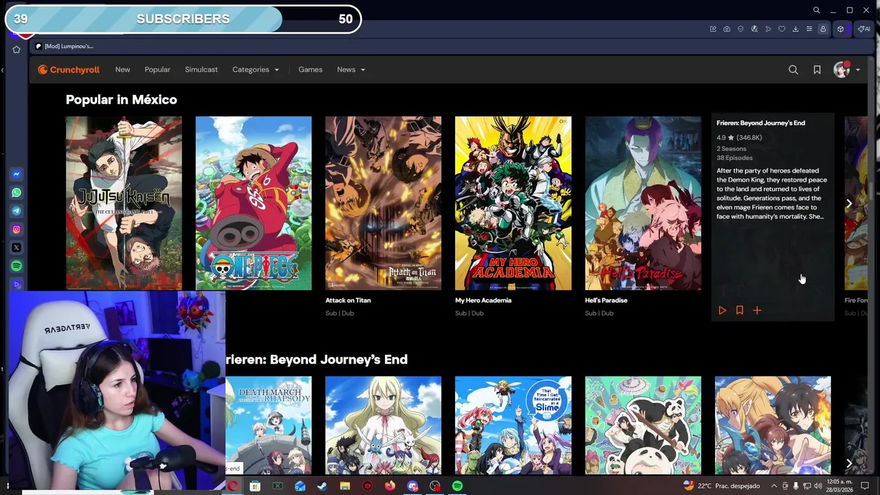This screenshot has width=880, height=495.
Task: Open the Jujutsu Kaisen poster
Action: (124, 203)
